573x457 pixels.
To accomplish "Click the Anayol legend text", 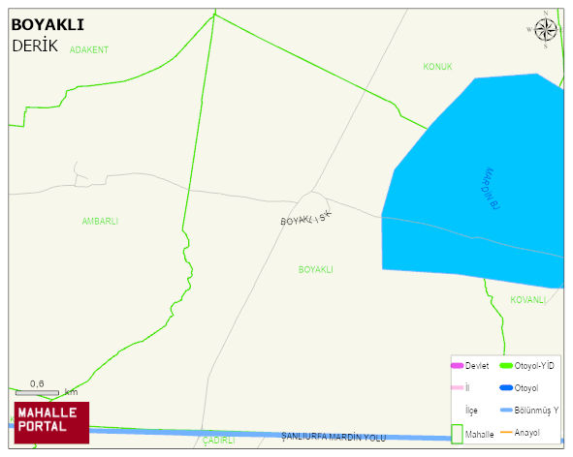I will click(527, 433).
